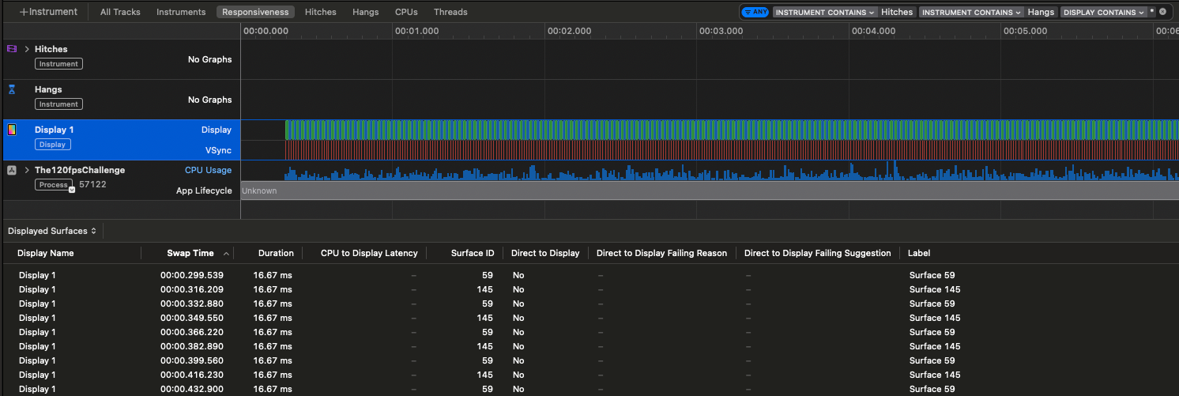Click the green-blue Display surfaces lane
This screenshot has width=1179, height=396.
[732, 130]
